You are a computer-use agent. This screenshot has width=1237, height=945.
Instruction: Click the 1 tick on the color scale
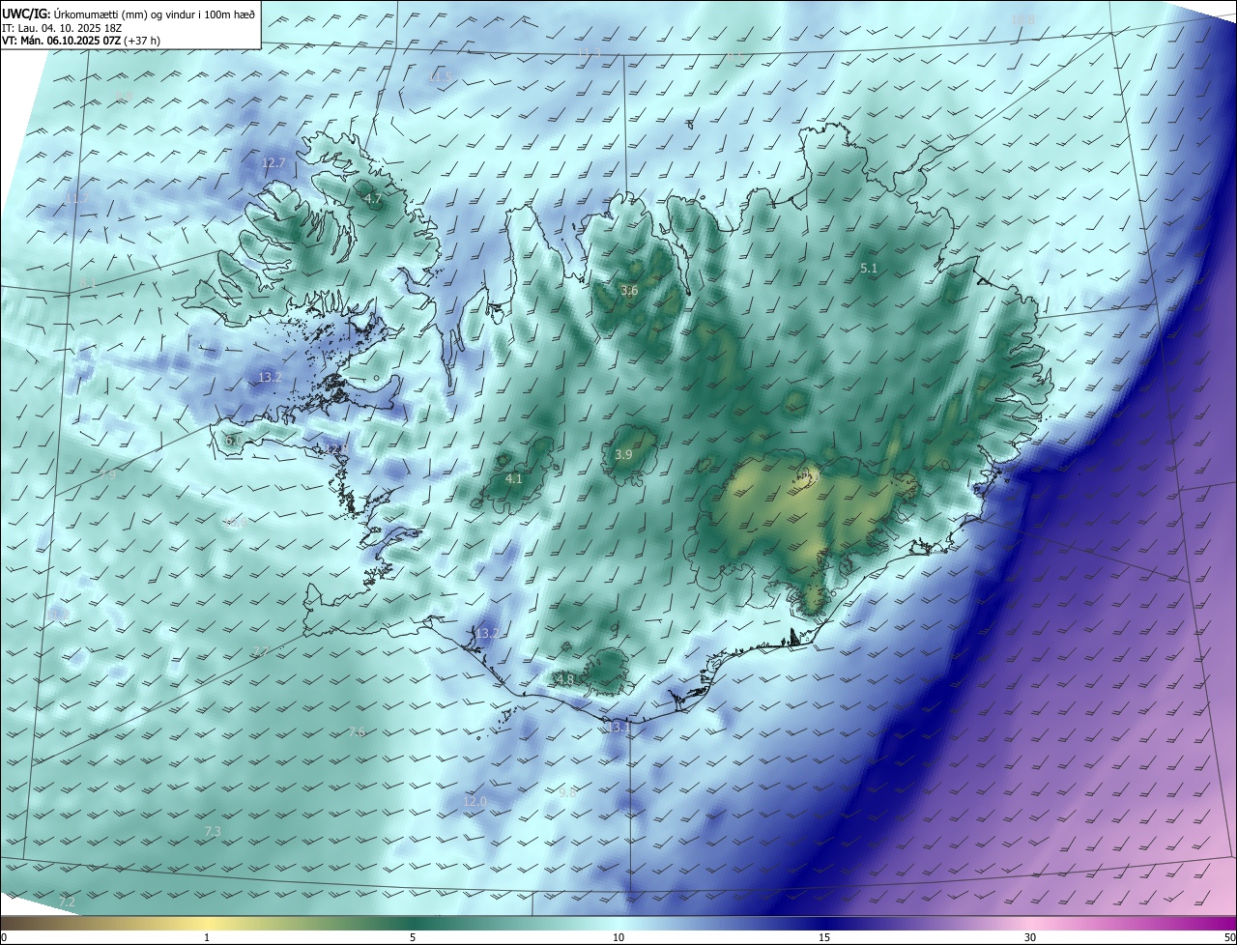pos(207,937)
